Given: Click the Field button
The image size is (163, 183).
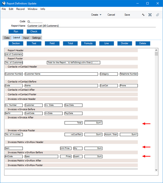Looking at the screenshot, I should point(52,43).
